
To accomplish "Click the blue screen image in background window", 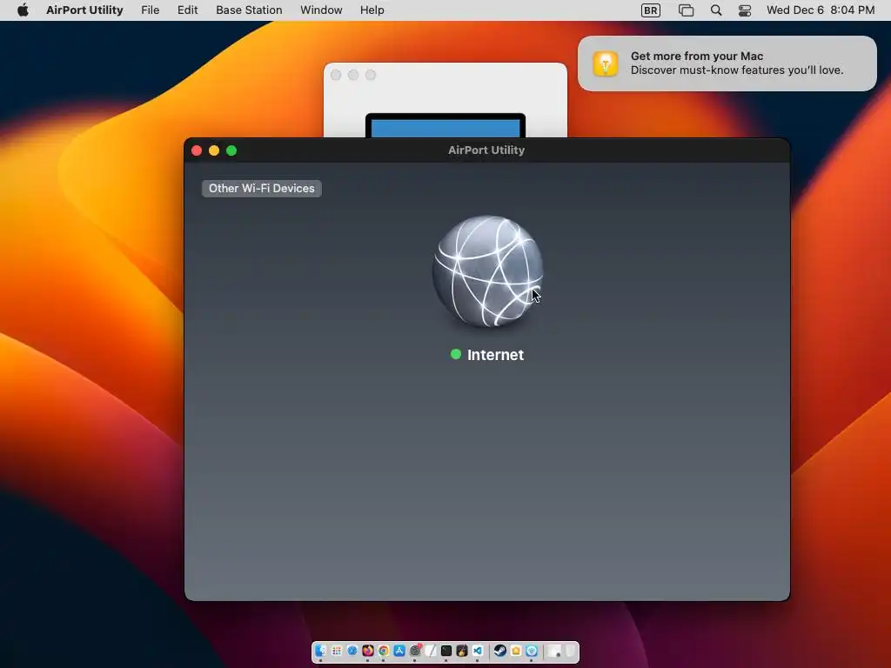I will pos(445,128).
